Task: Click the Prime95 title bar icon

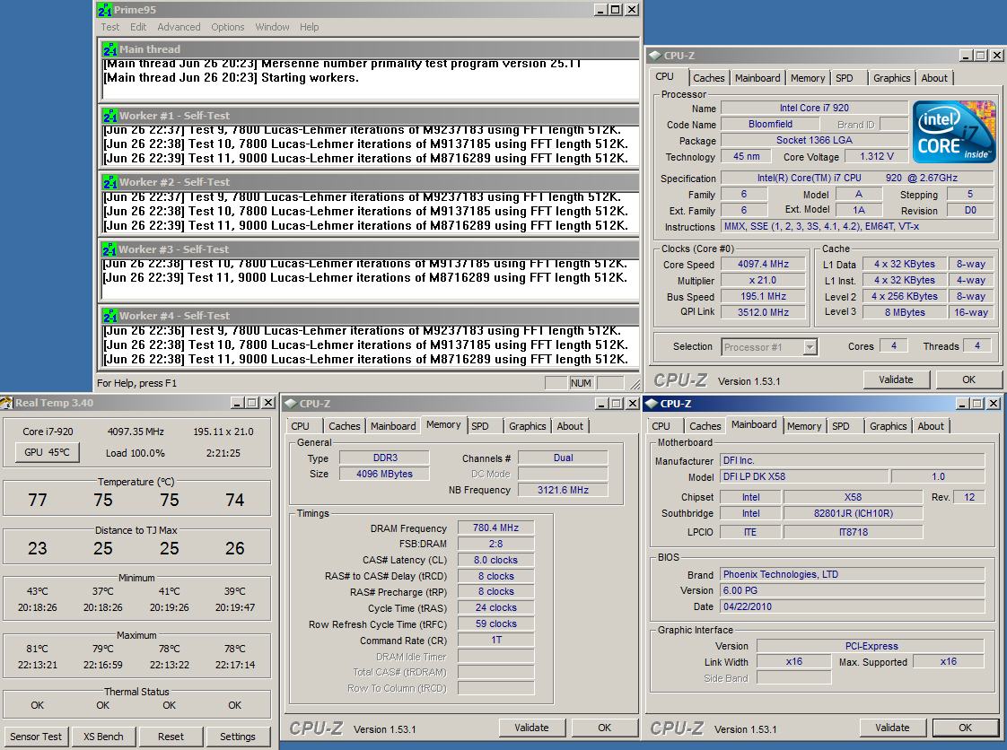Action: pyautogui.click(x=105, y=10)
